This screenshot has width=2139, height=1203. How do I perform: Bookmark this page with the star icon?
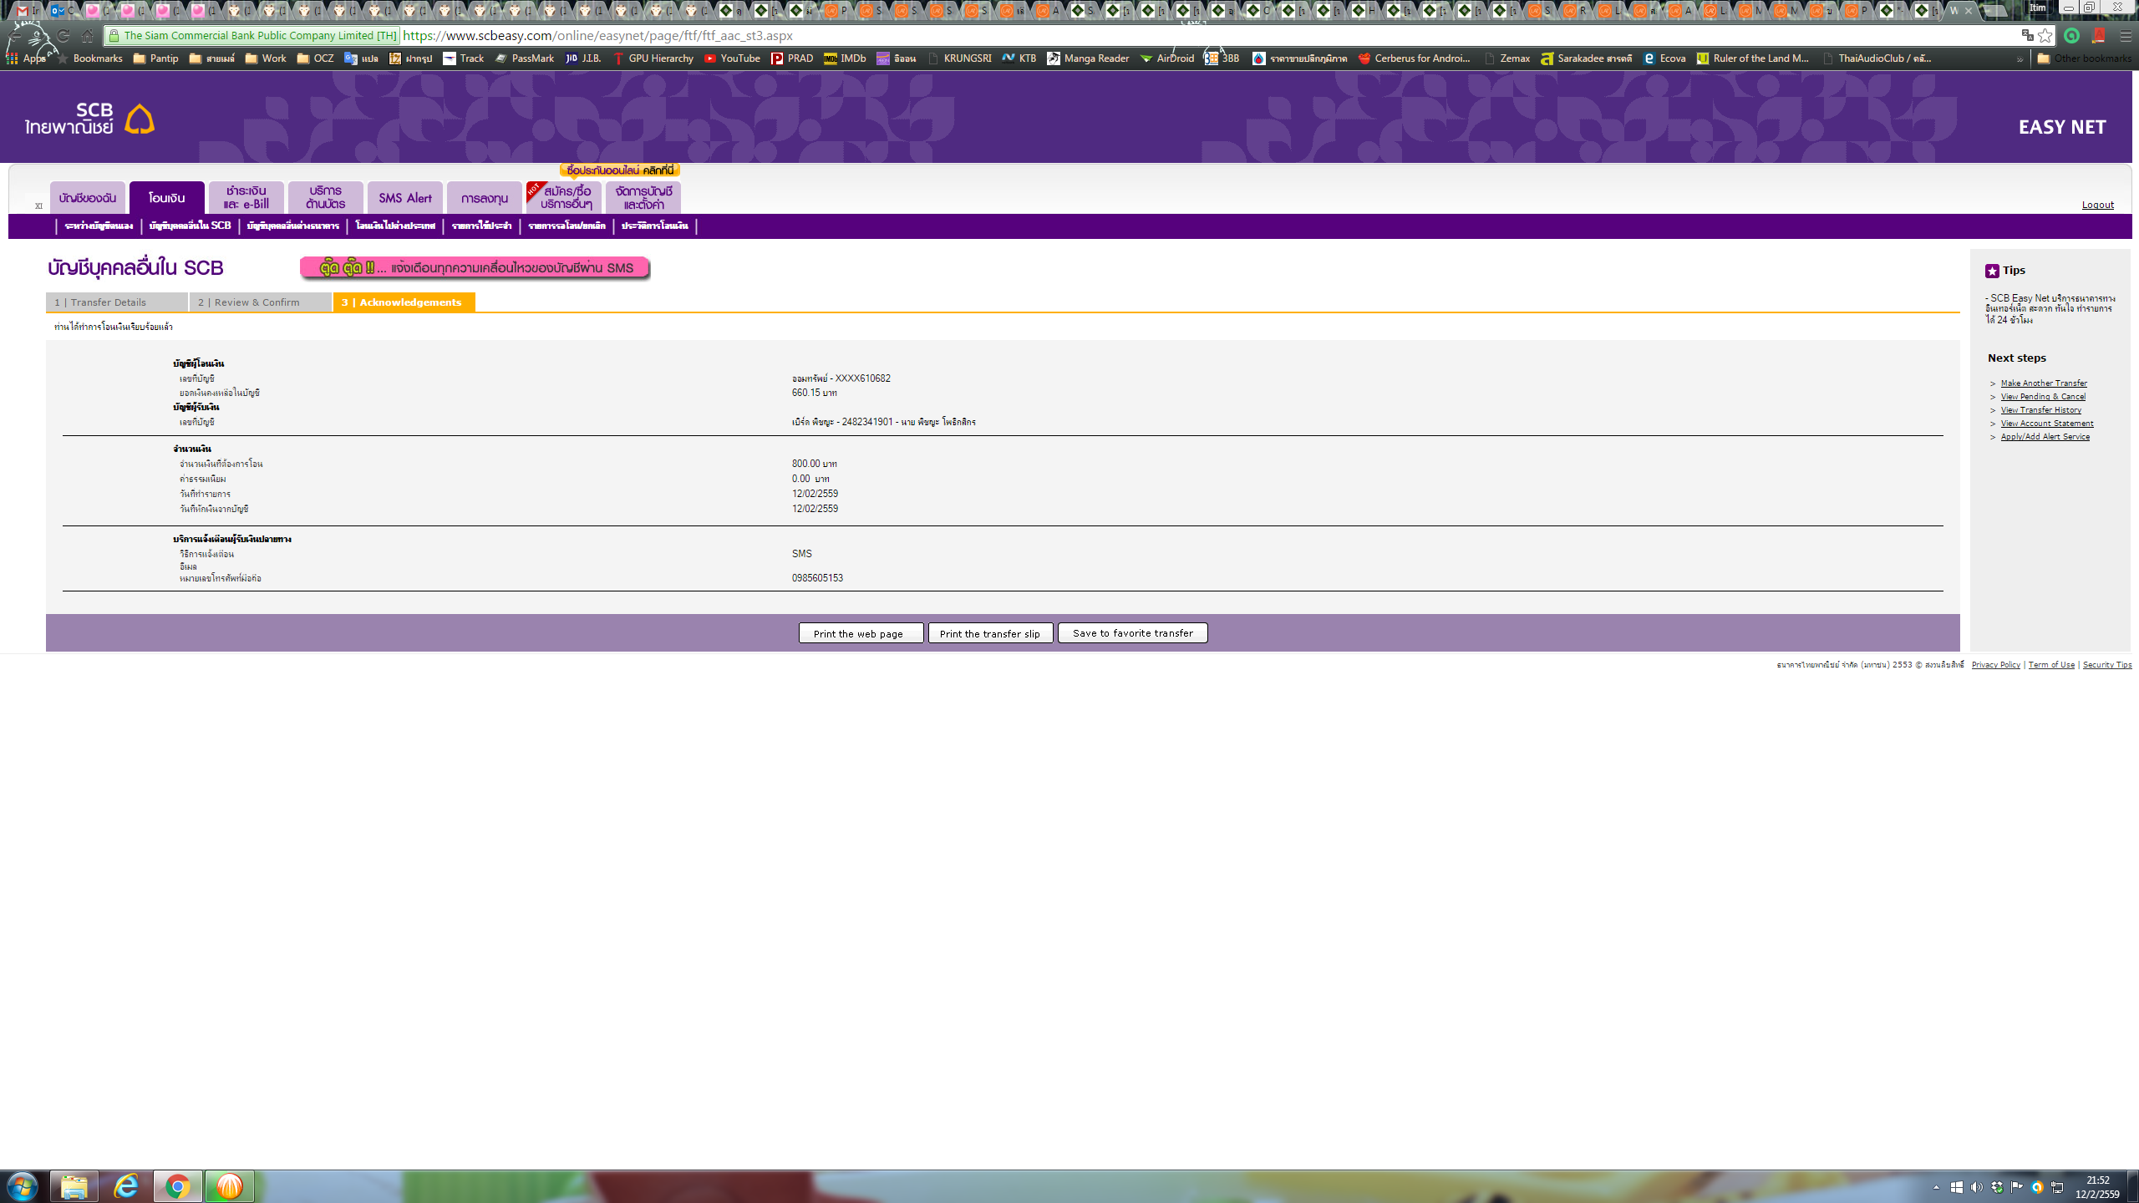(x=2045, y=35)
